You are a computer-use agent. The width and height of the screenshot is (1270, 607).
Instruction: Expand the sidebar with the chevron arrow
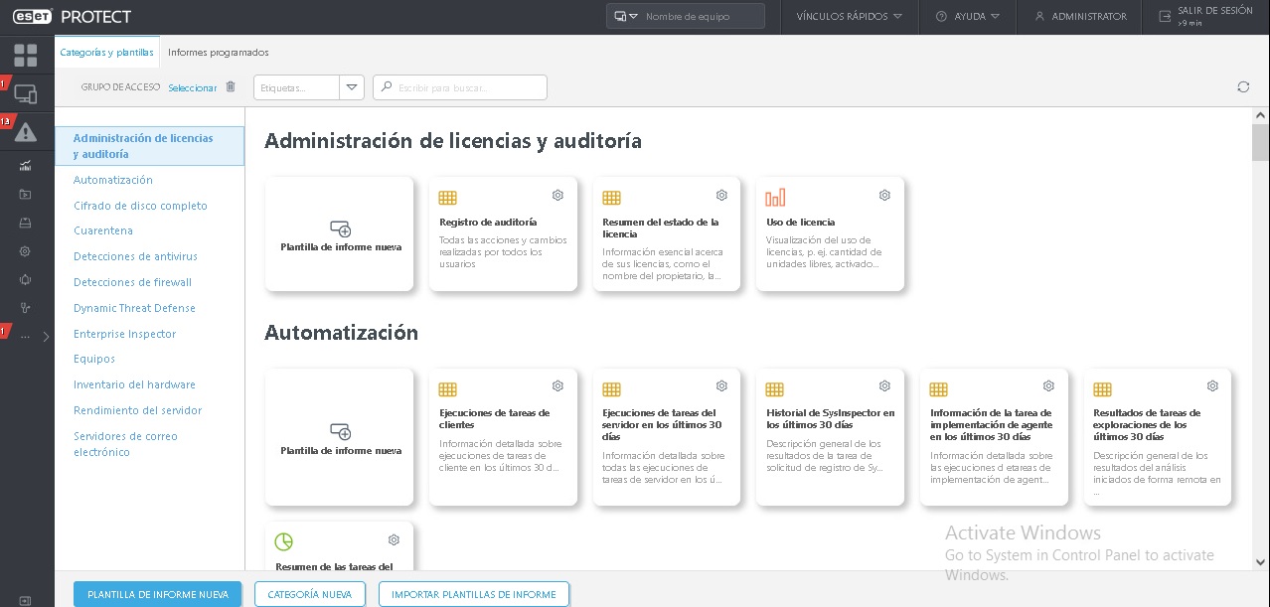click(45, 336)
